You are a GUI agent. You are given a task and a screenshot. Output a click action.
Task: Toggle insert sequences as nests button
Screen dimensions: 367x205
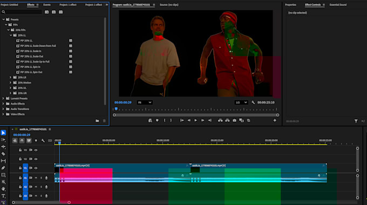tap(15, 140)
